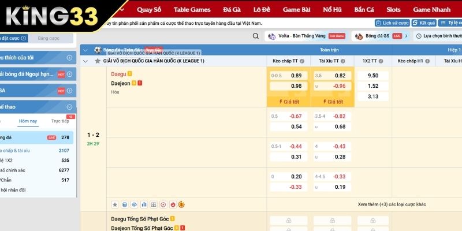Switch to the Hôm nay tab
The width and height of the screenshot is (462, 231).
tap(28, 121)
